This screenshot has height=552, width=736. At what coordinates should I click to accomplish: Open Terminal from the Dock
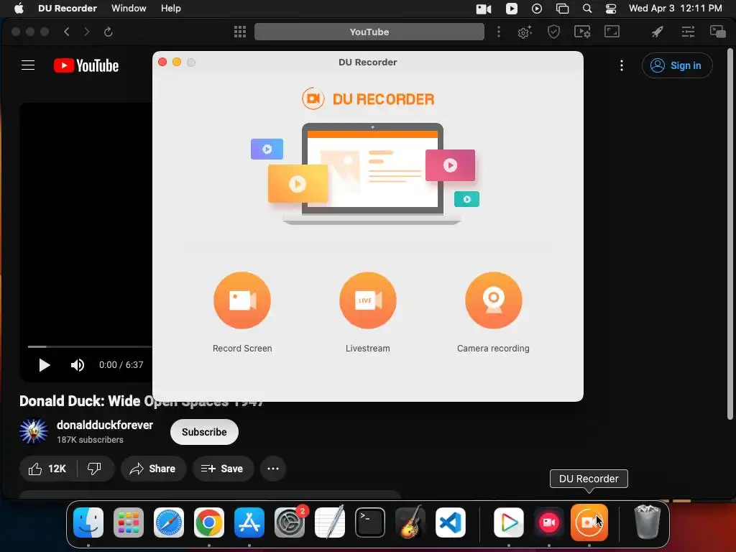[370, 522]
